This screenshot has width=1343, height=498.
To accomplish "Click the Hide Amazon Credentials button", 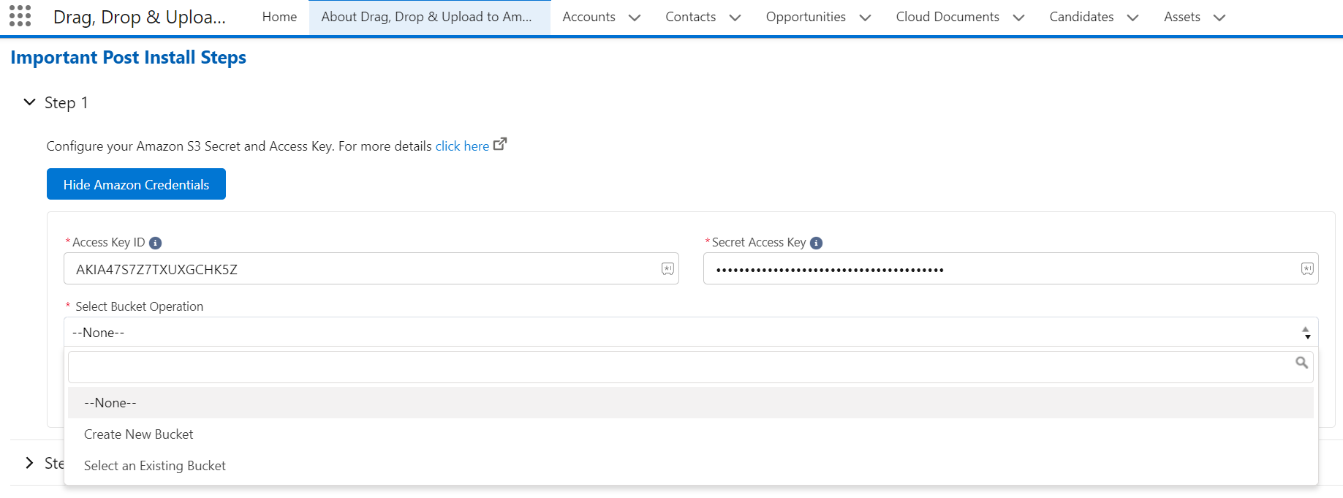I will (136, 184).
